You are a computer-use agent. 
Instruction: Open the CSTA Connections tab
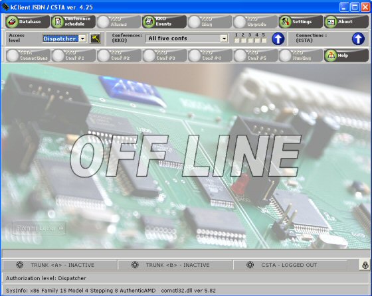[28, 56]
